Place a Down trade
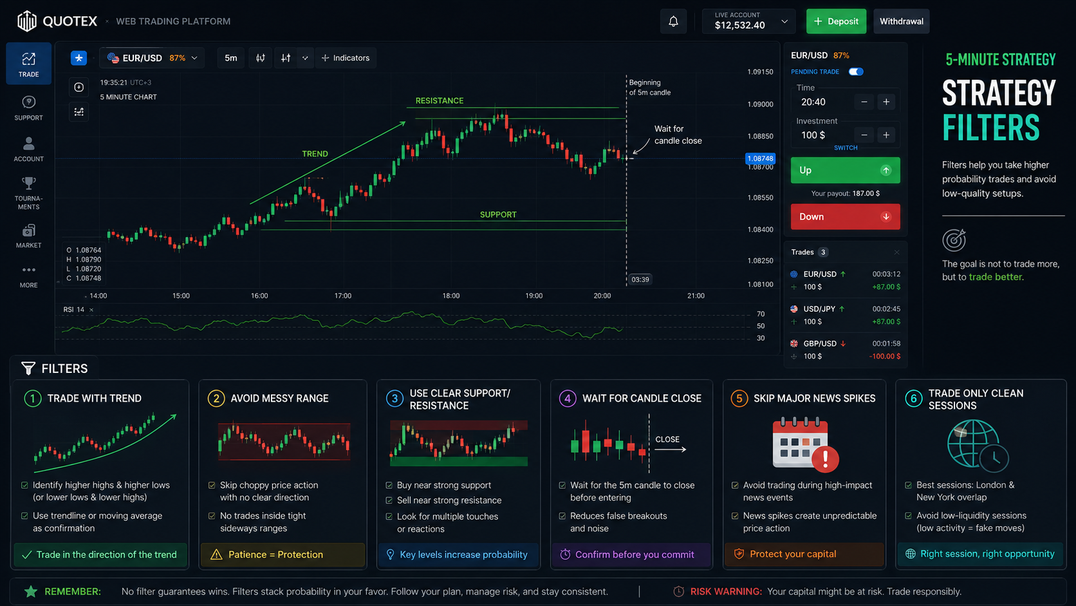 pyautogui.click(x=845, y=216)
